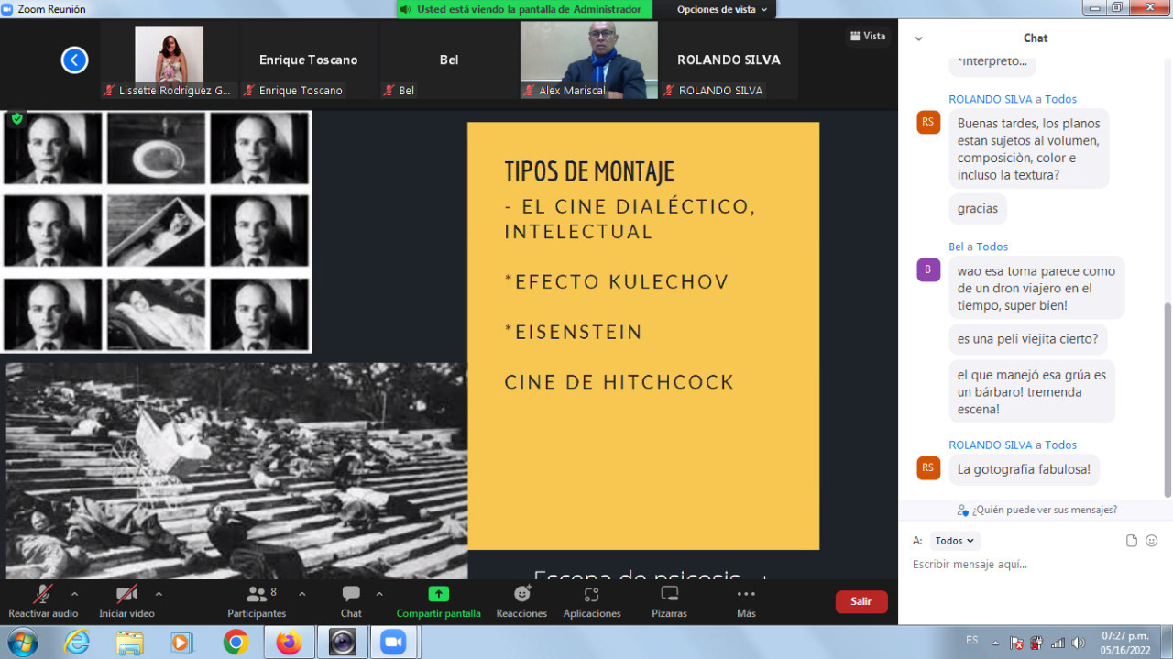Click ROLANDO SILVA's RS avatar by La gotografia
The height and width of the screenshot is (659, 1173).
(928, 467)
